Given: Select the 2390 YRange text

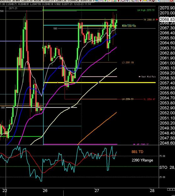Looking at the screenshot, I should pos(142,160).
